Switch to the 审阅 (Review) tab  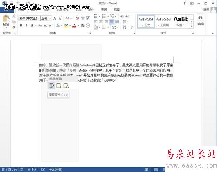tap(104, 10)
